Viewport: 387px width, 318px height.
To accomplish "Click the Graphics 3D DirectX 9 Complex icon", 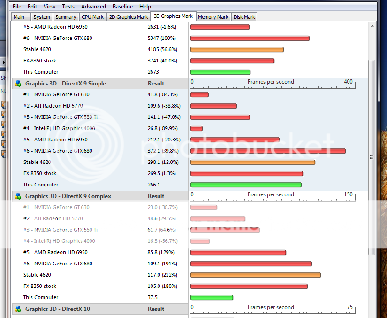I will point(18,196).
